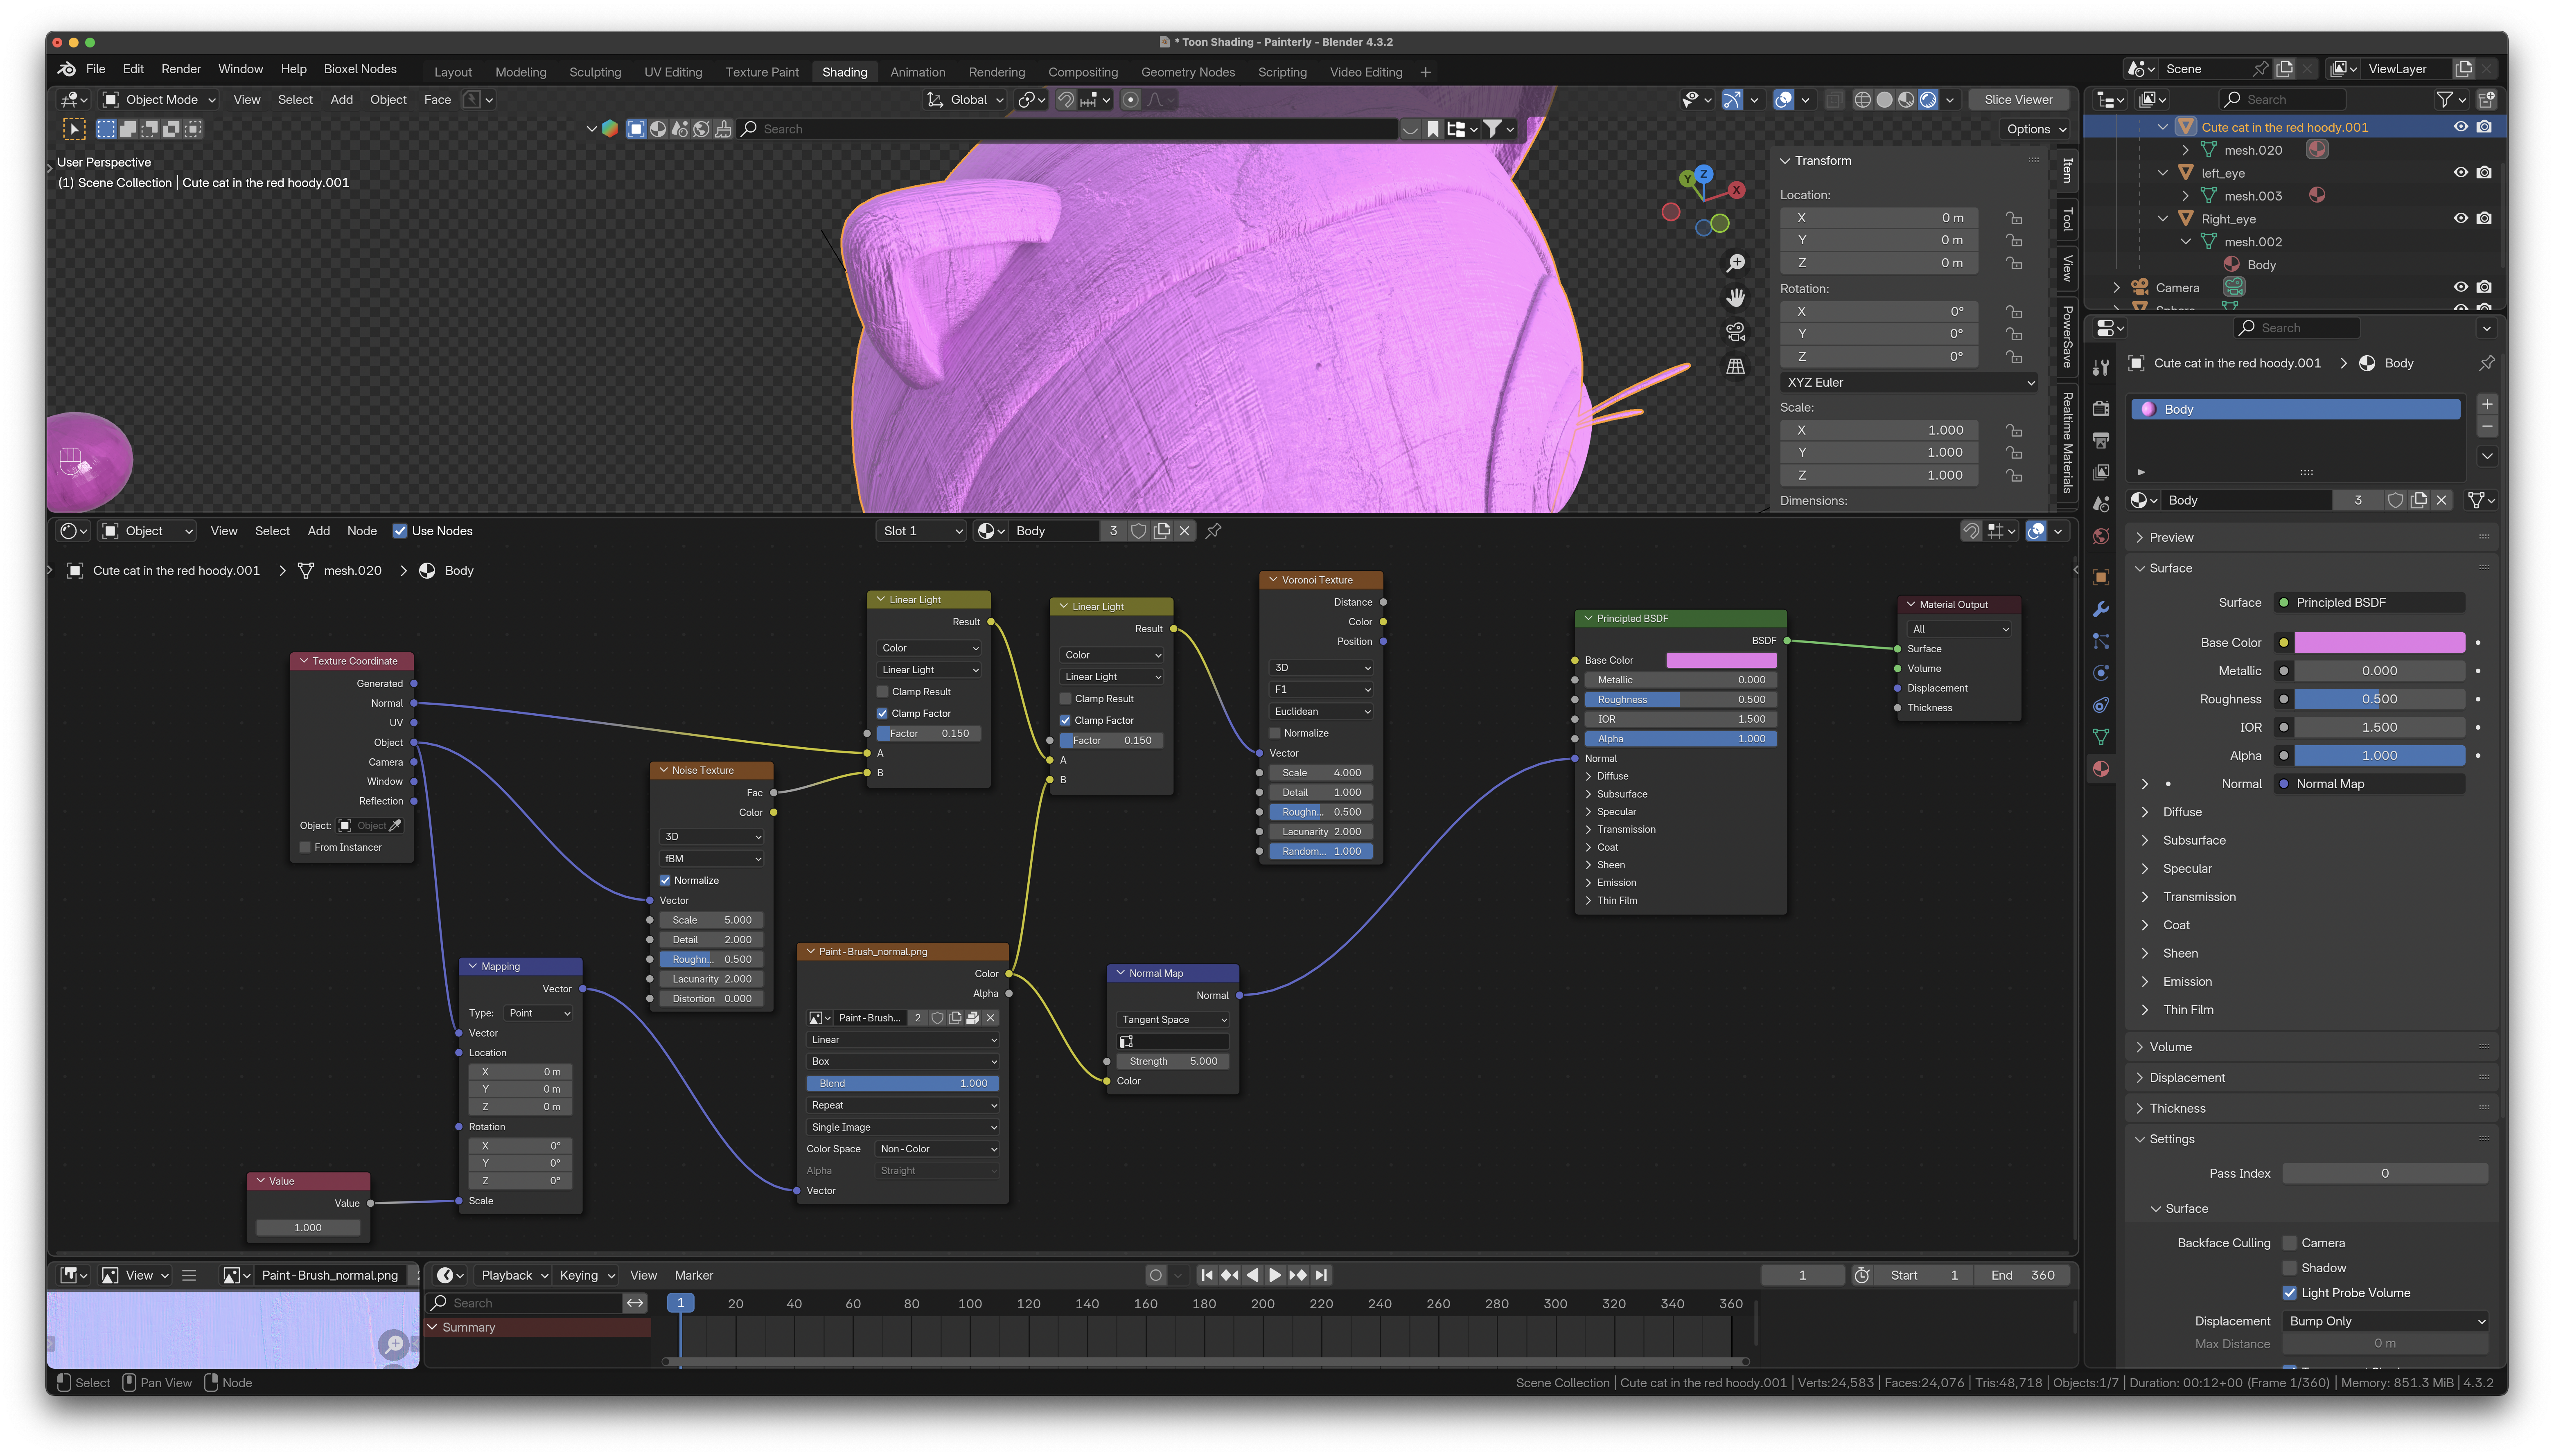Click the pan hand gizmo in the 3D viewport
The image size is (2554, 1456).
click(x=1736, y=297)
